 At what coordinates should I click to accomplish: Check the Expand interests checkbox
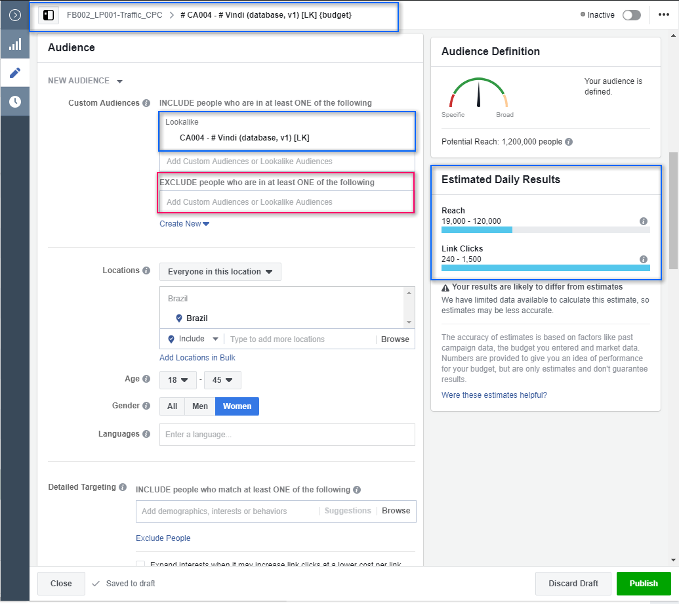[x=140, y=565]
